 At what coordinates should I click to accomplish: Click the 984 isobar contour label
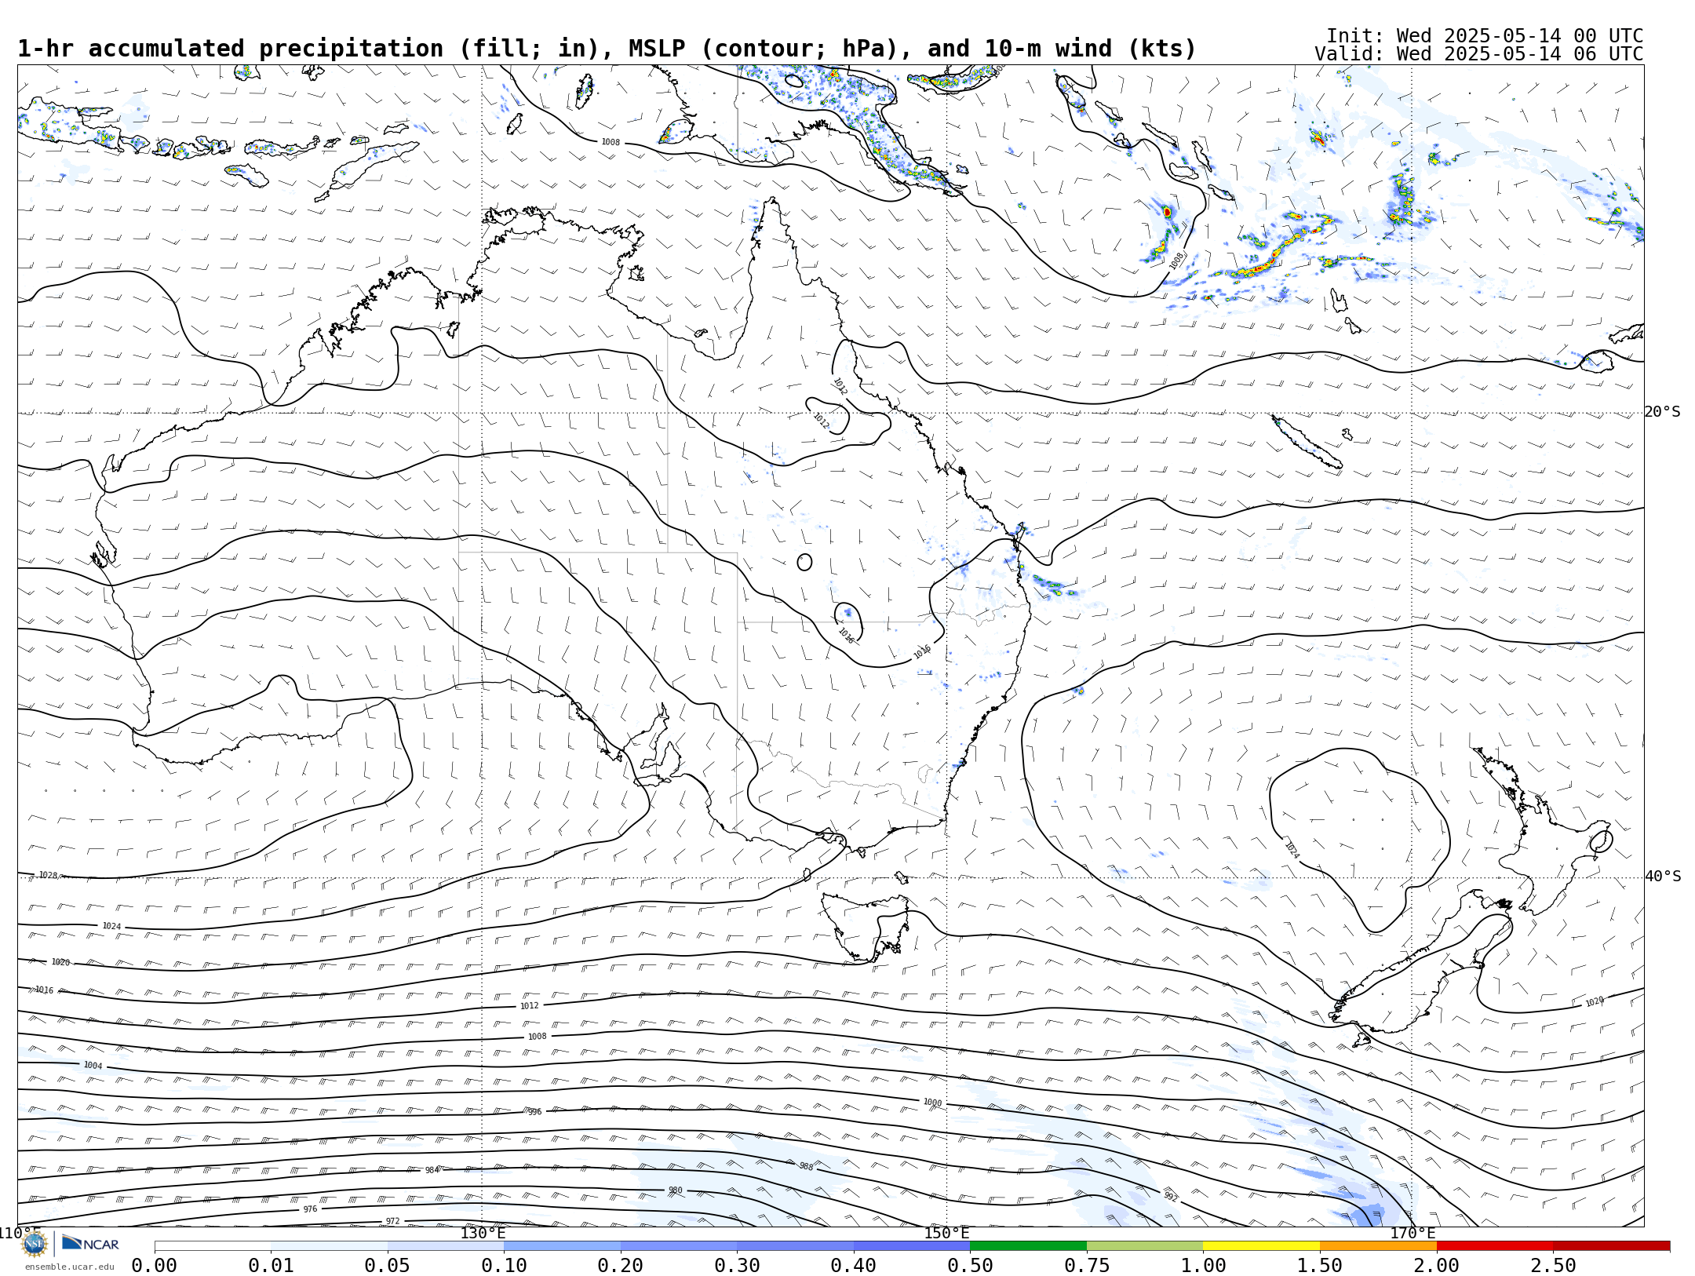(432, 1170)
